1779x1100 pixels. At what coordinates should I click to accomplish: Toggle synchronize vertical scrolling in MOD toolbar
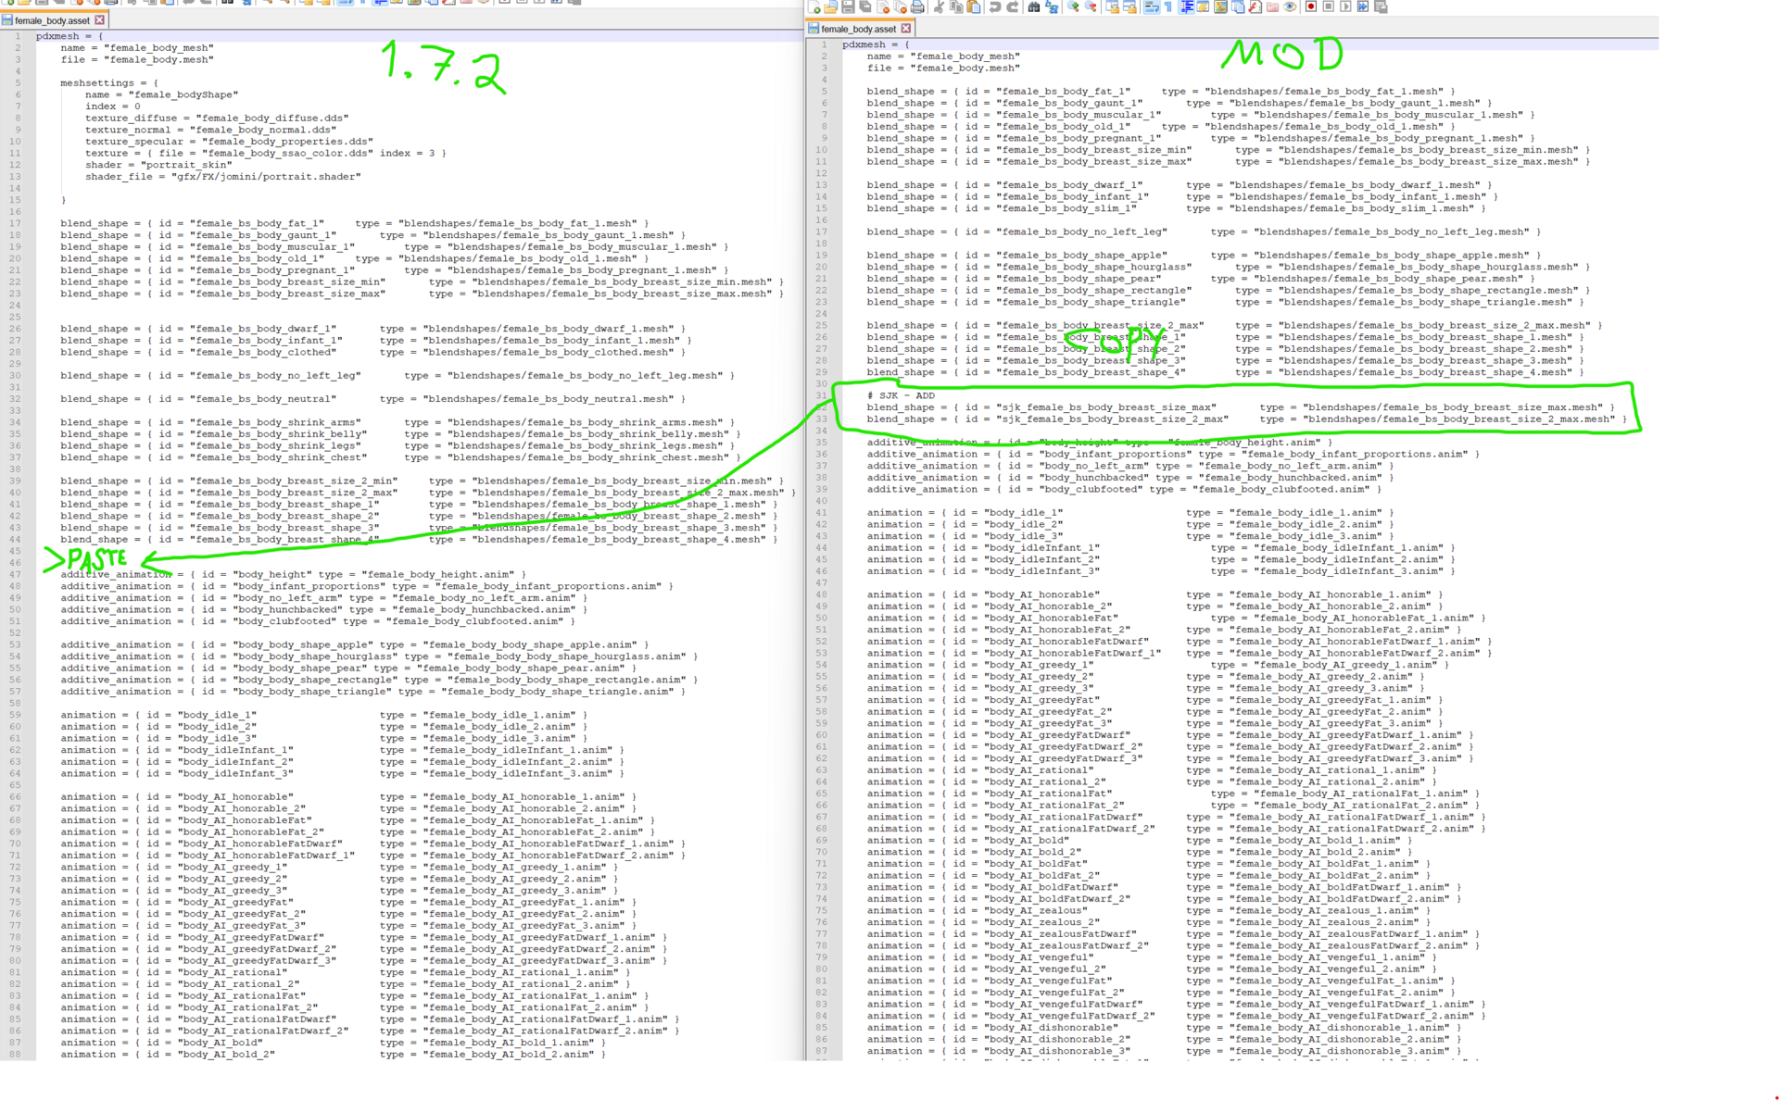(1112, 6)
